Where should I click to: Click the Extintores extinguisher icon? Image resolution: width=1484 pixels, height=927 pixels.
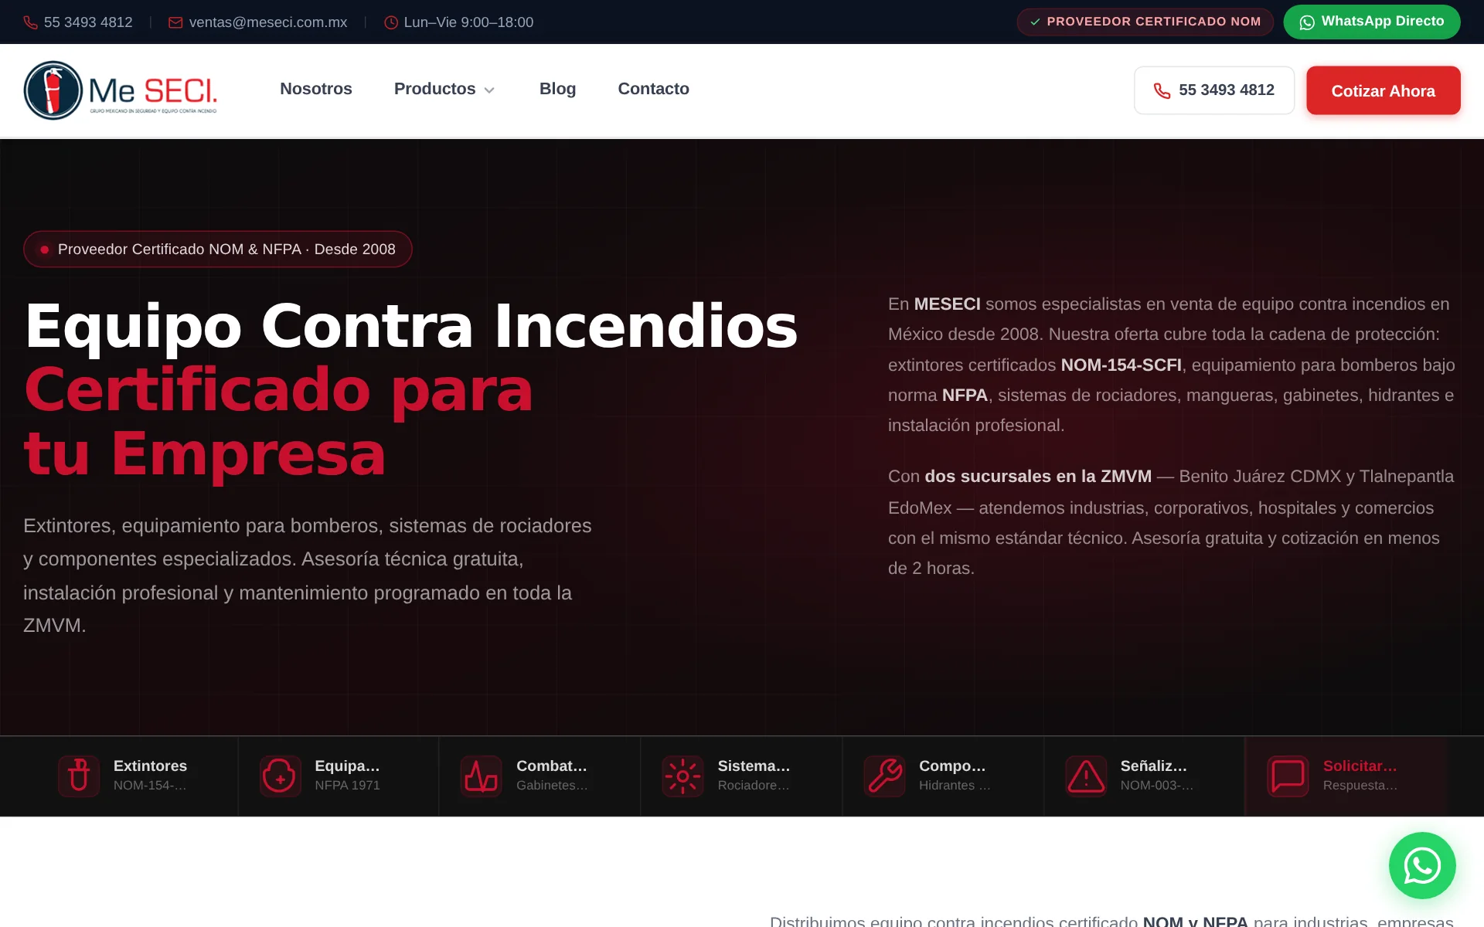click(79, 776)
